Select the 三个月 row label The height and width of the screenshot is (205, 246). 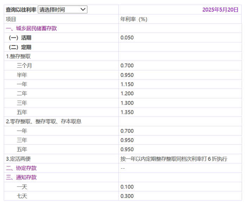coord(24,66)
